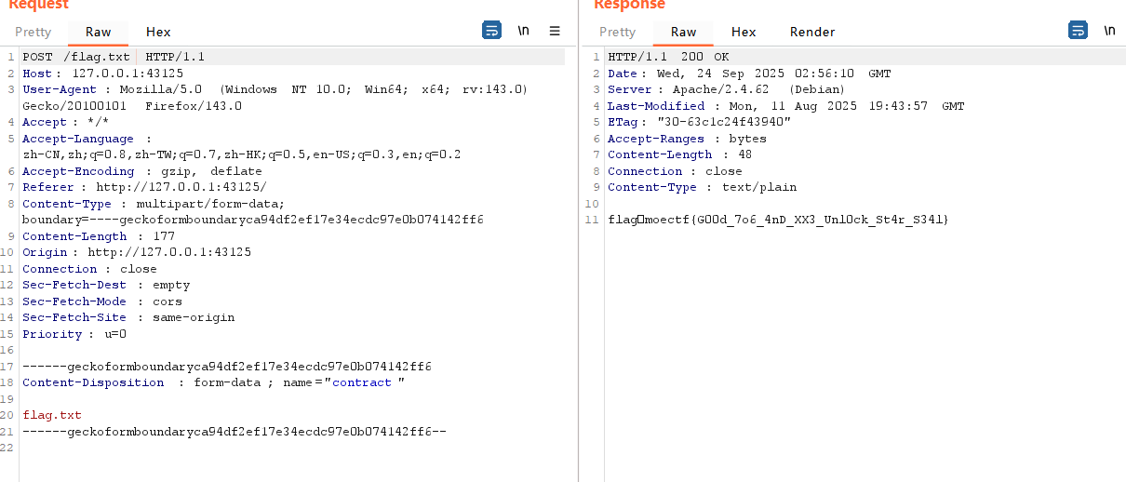Toggle response \n non-printable characters
Screen dimensions: 1126x482
(x=1109, y=31)
